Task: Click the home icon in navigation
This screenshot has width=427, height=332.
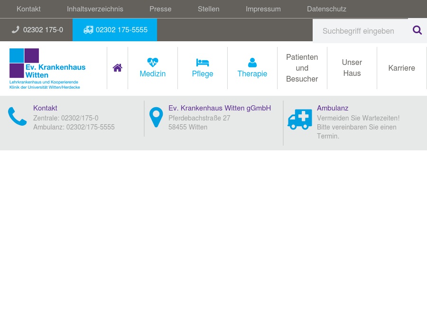Action: (117, 68)
